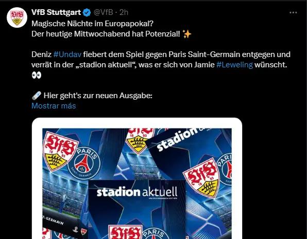
Task: Expand the post with Mostrar más
Action: pos(54,106)
